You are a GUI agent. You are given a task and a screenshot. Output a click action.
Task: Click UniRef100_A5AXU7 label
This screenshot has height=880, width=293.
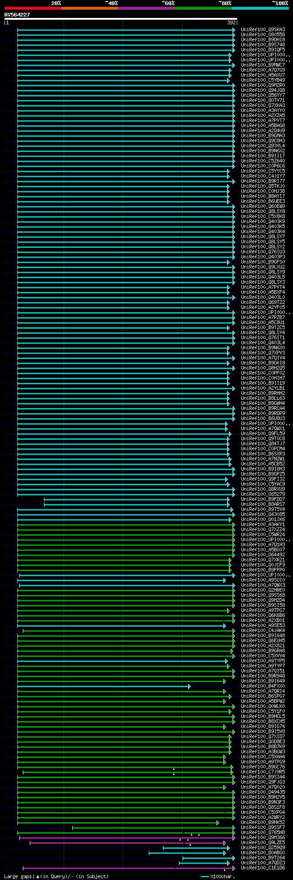(x=263, y=75)
